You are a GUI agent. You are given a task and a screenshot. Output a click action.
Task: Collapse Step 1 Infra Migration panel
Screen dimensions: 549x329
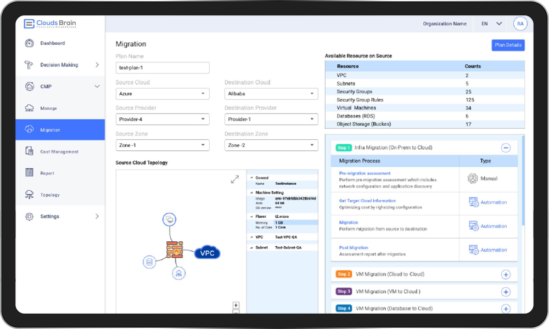pyautogui.click(x=506, y=148)
